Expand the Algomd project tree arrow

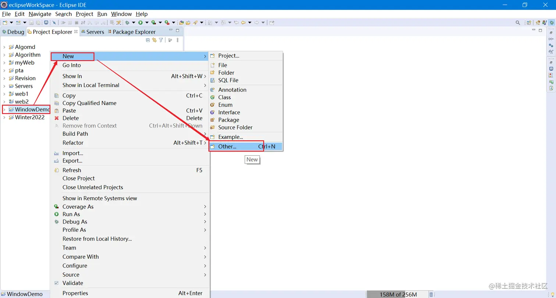pyautogui.click(x=4, y=47)
